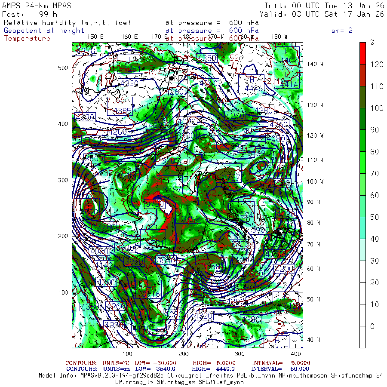Click the '30' colorbar tick label
This screenshot has height=387, width=387.
[x=375, y=261]
